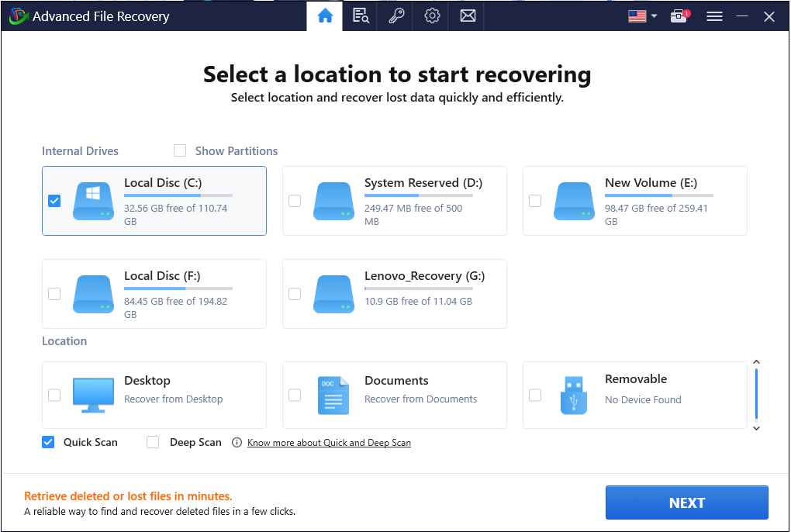The height and width of the screenshot is (532, 791).
Task: Open the hamburger menu
Action: tap(714, 16)
